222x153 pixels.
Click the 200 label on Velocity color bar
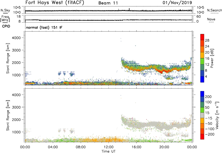click(x=208, y=97)
